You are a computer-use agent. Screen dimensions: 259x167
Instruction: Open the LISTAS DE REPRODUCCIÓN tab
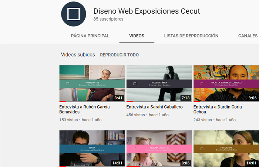tap(191, 36)
